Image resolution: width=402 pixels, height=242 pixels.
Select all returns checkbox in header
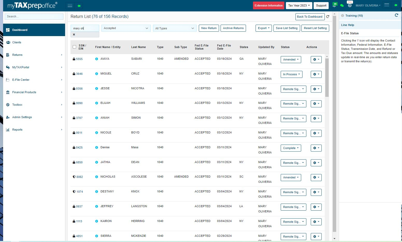coord(74,47)
